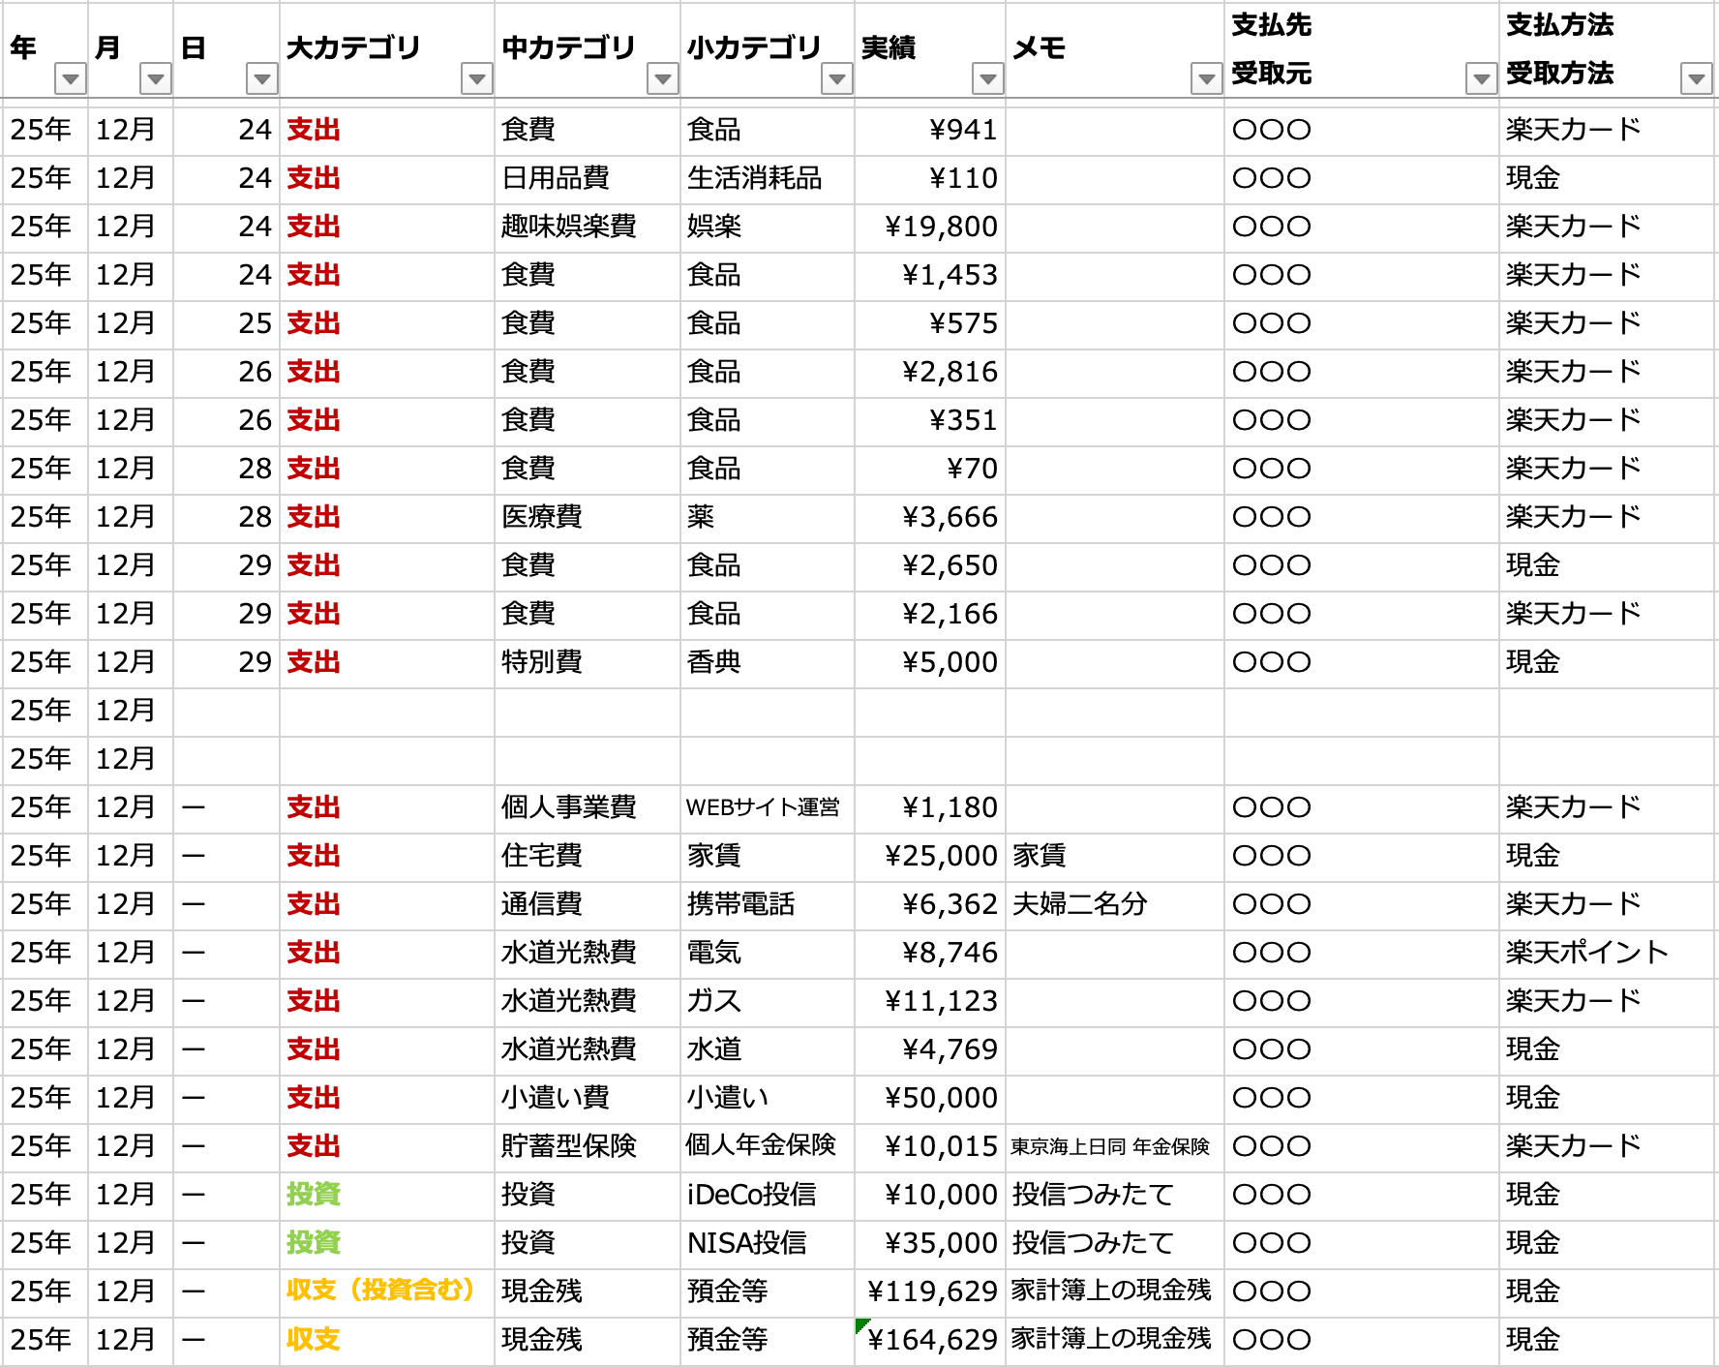Expand the 大カテゴリ filter arrow
The image size is (1719, 1367).
click(x=476, y=78)
